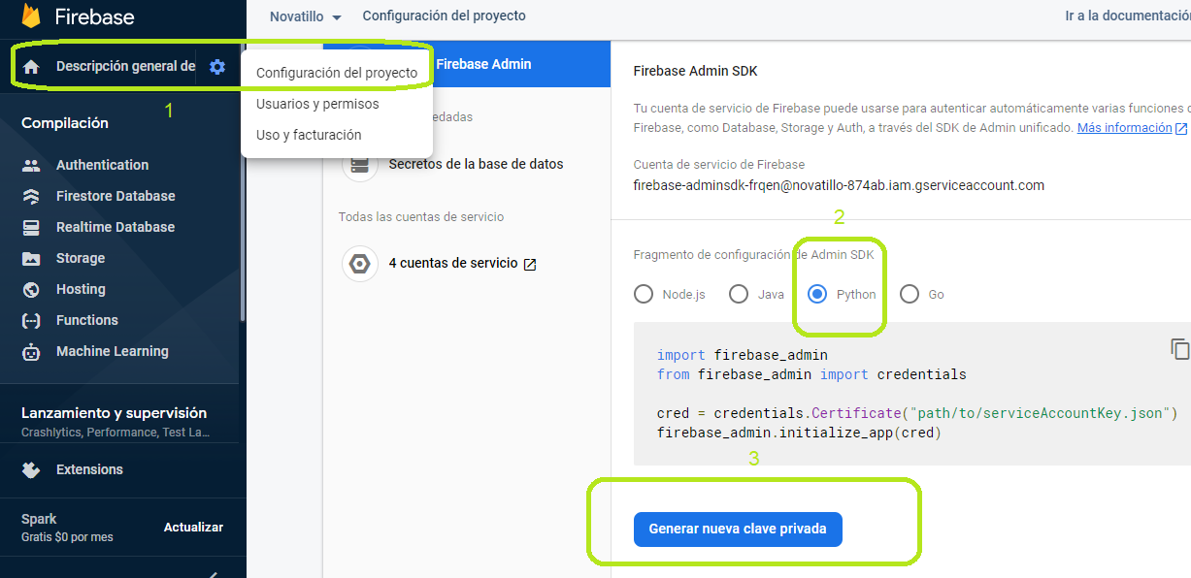1191x578 pixels.
Task: Copy the Python code snippet
Action: [x=1179, y=348]
